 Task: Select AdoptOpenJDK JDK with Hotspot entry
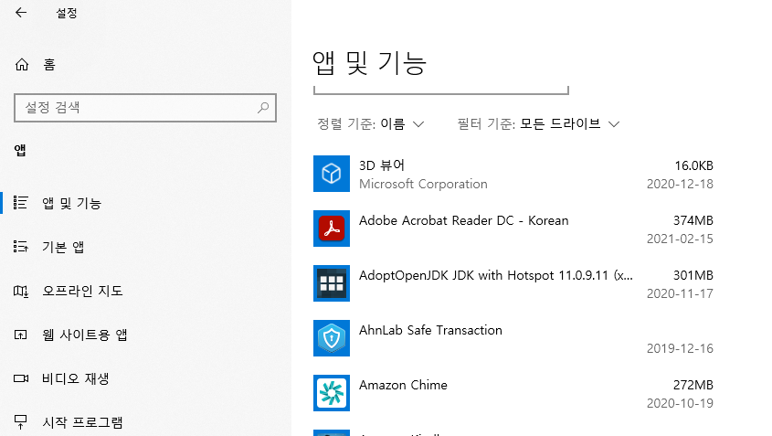click(496, 275)
